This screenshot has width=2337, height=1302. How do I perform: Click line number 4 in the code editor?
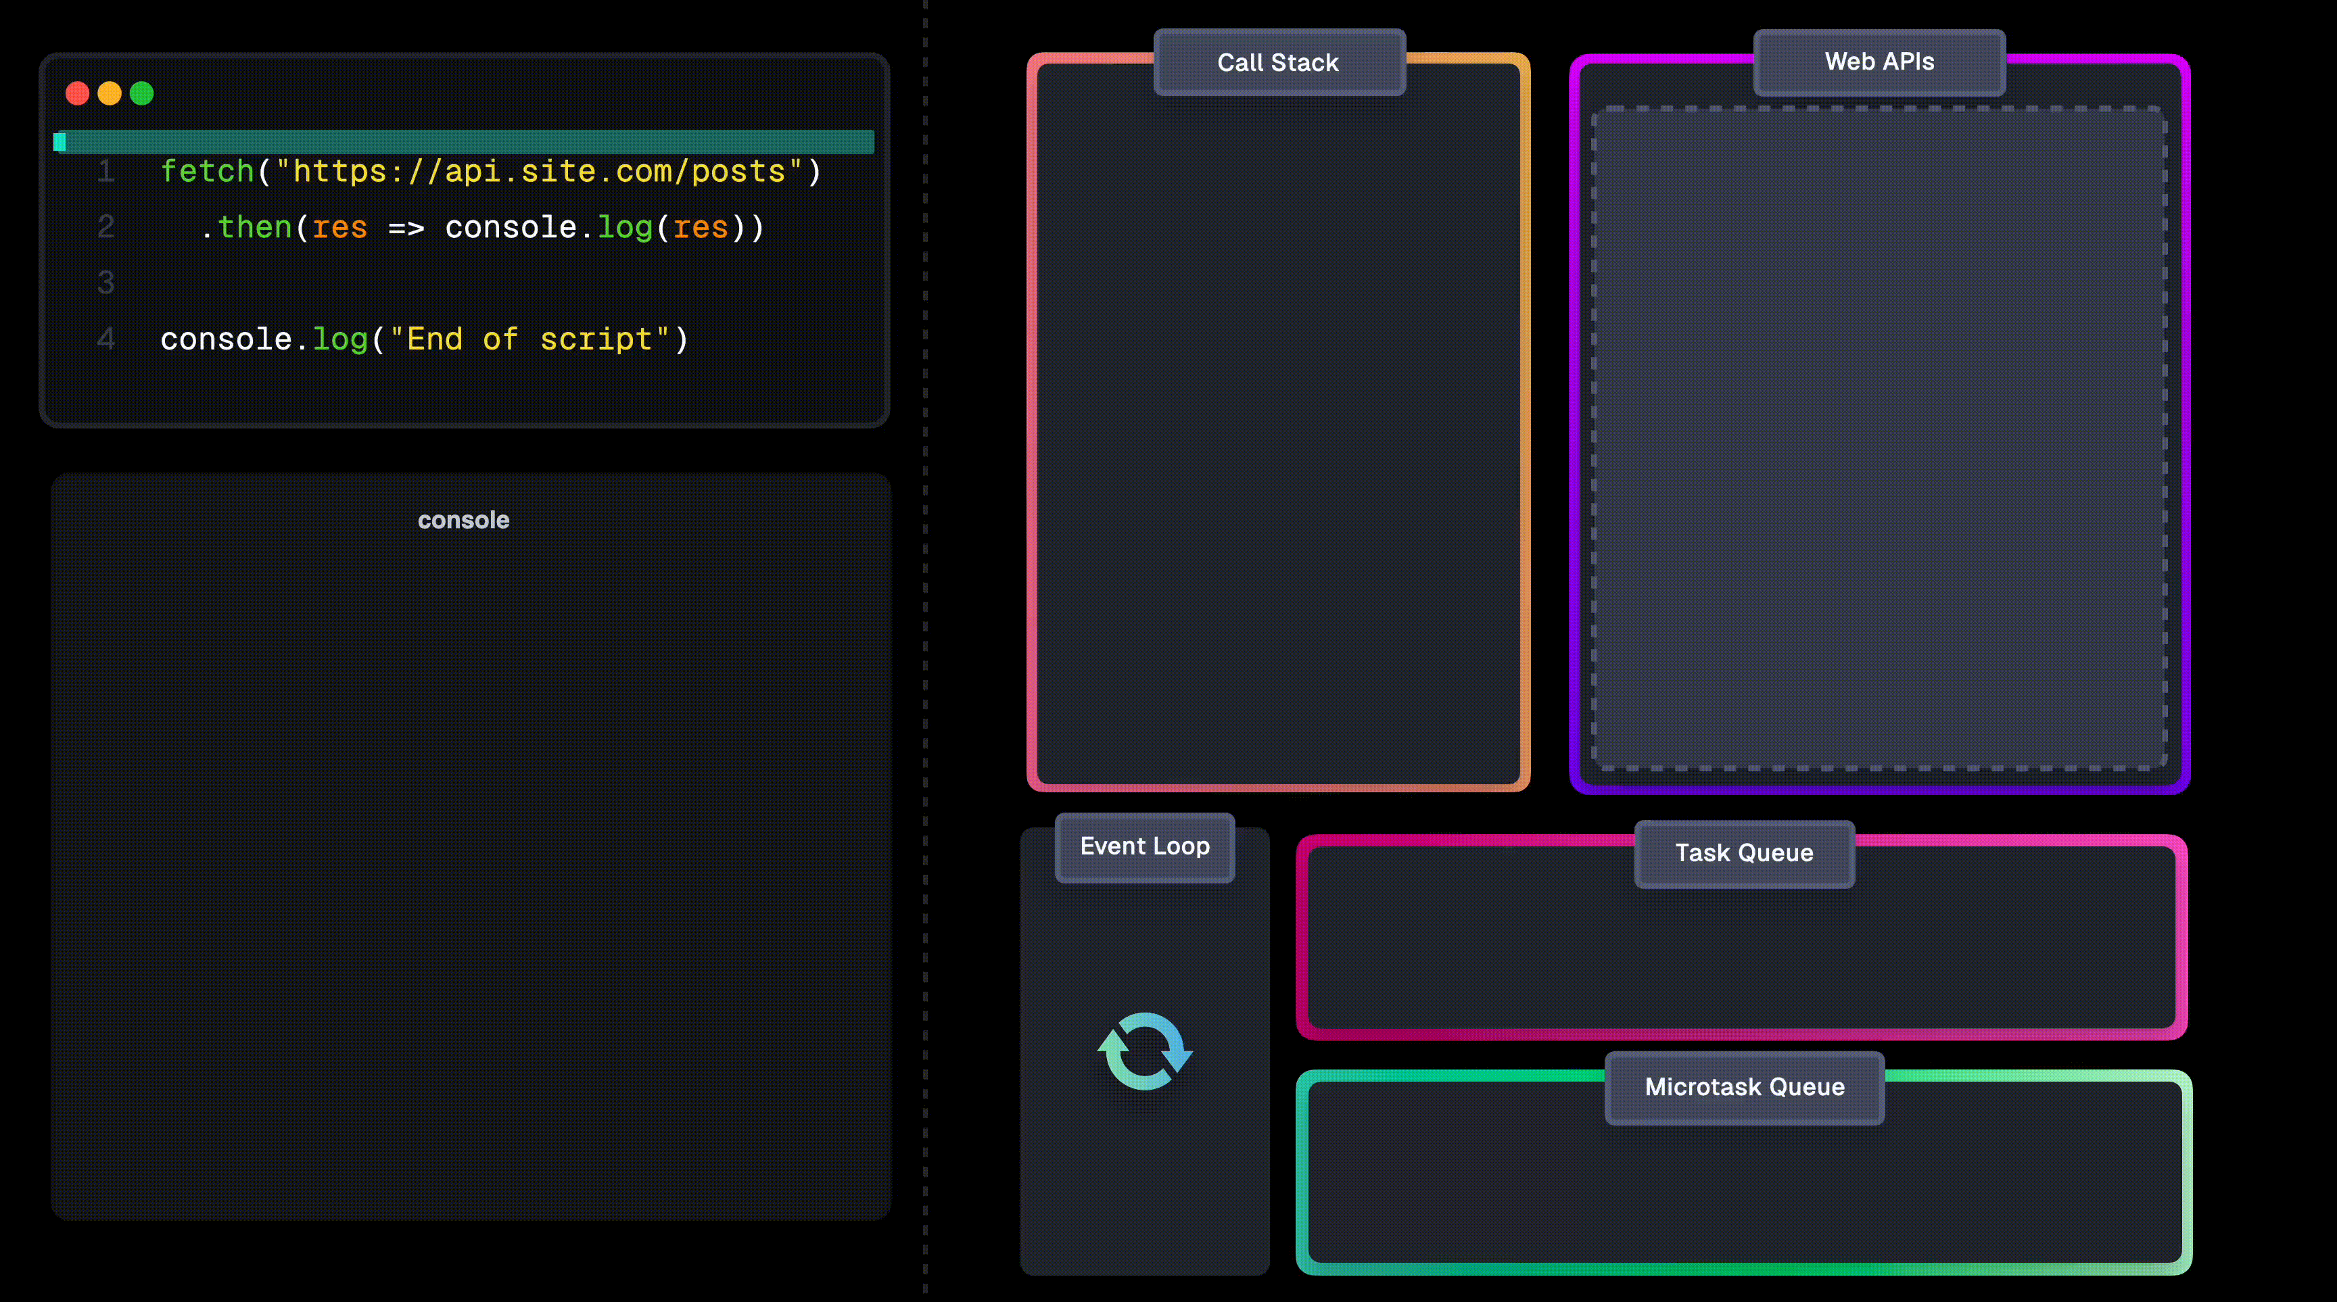point(106,340)
